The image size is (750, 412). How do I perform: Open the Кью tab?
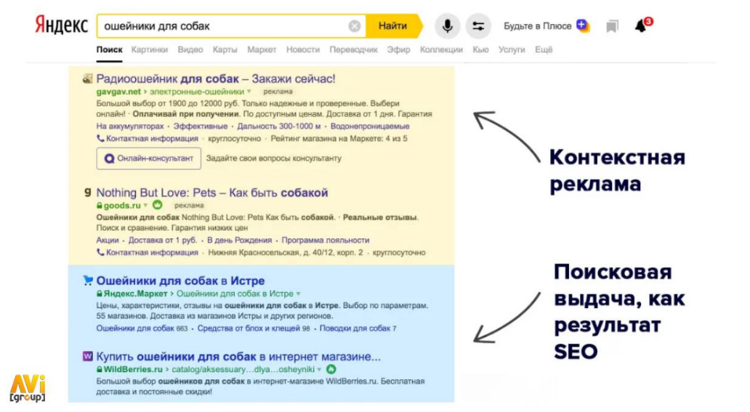480,49
